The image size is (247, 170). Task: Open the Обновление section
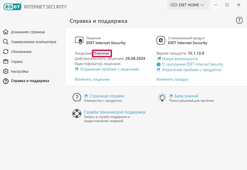coord(21,52)
